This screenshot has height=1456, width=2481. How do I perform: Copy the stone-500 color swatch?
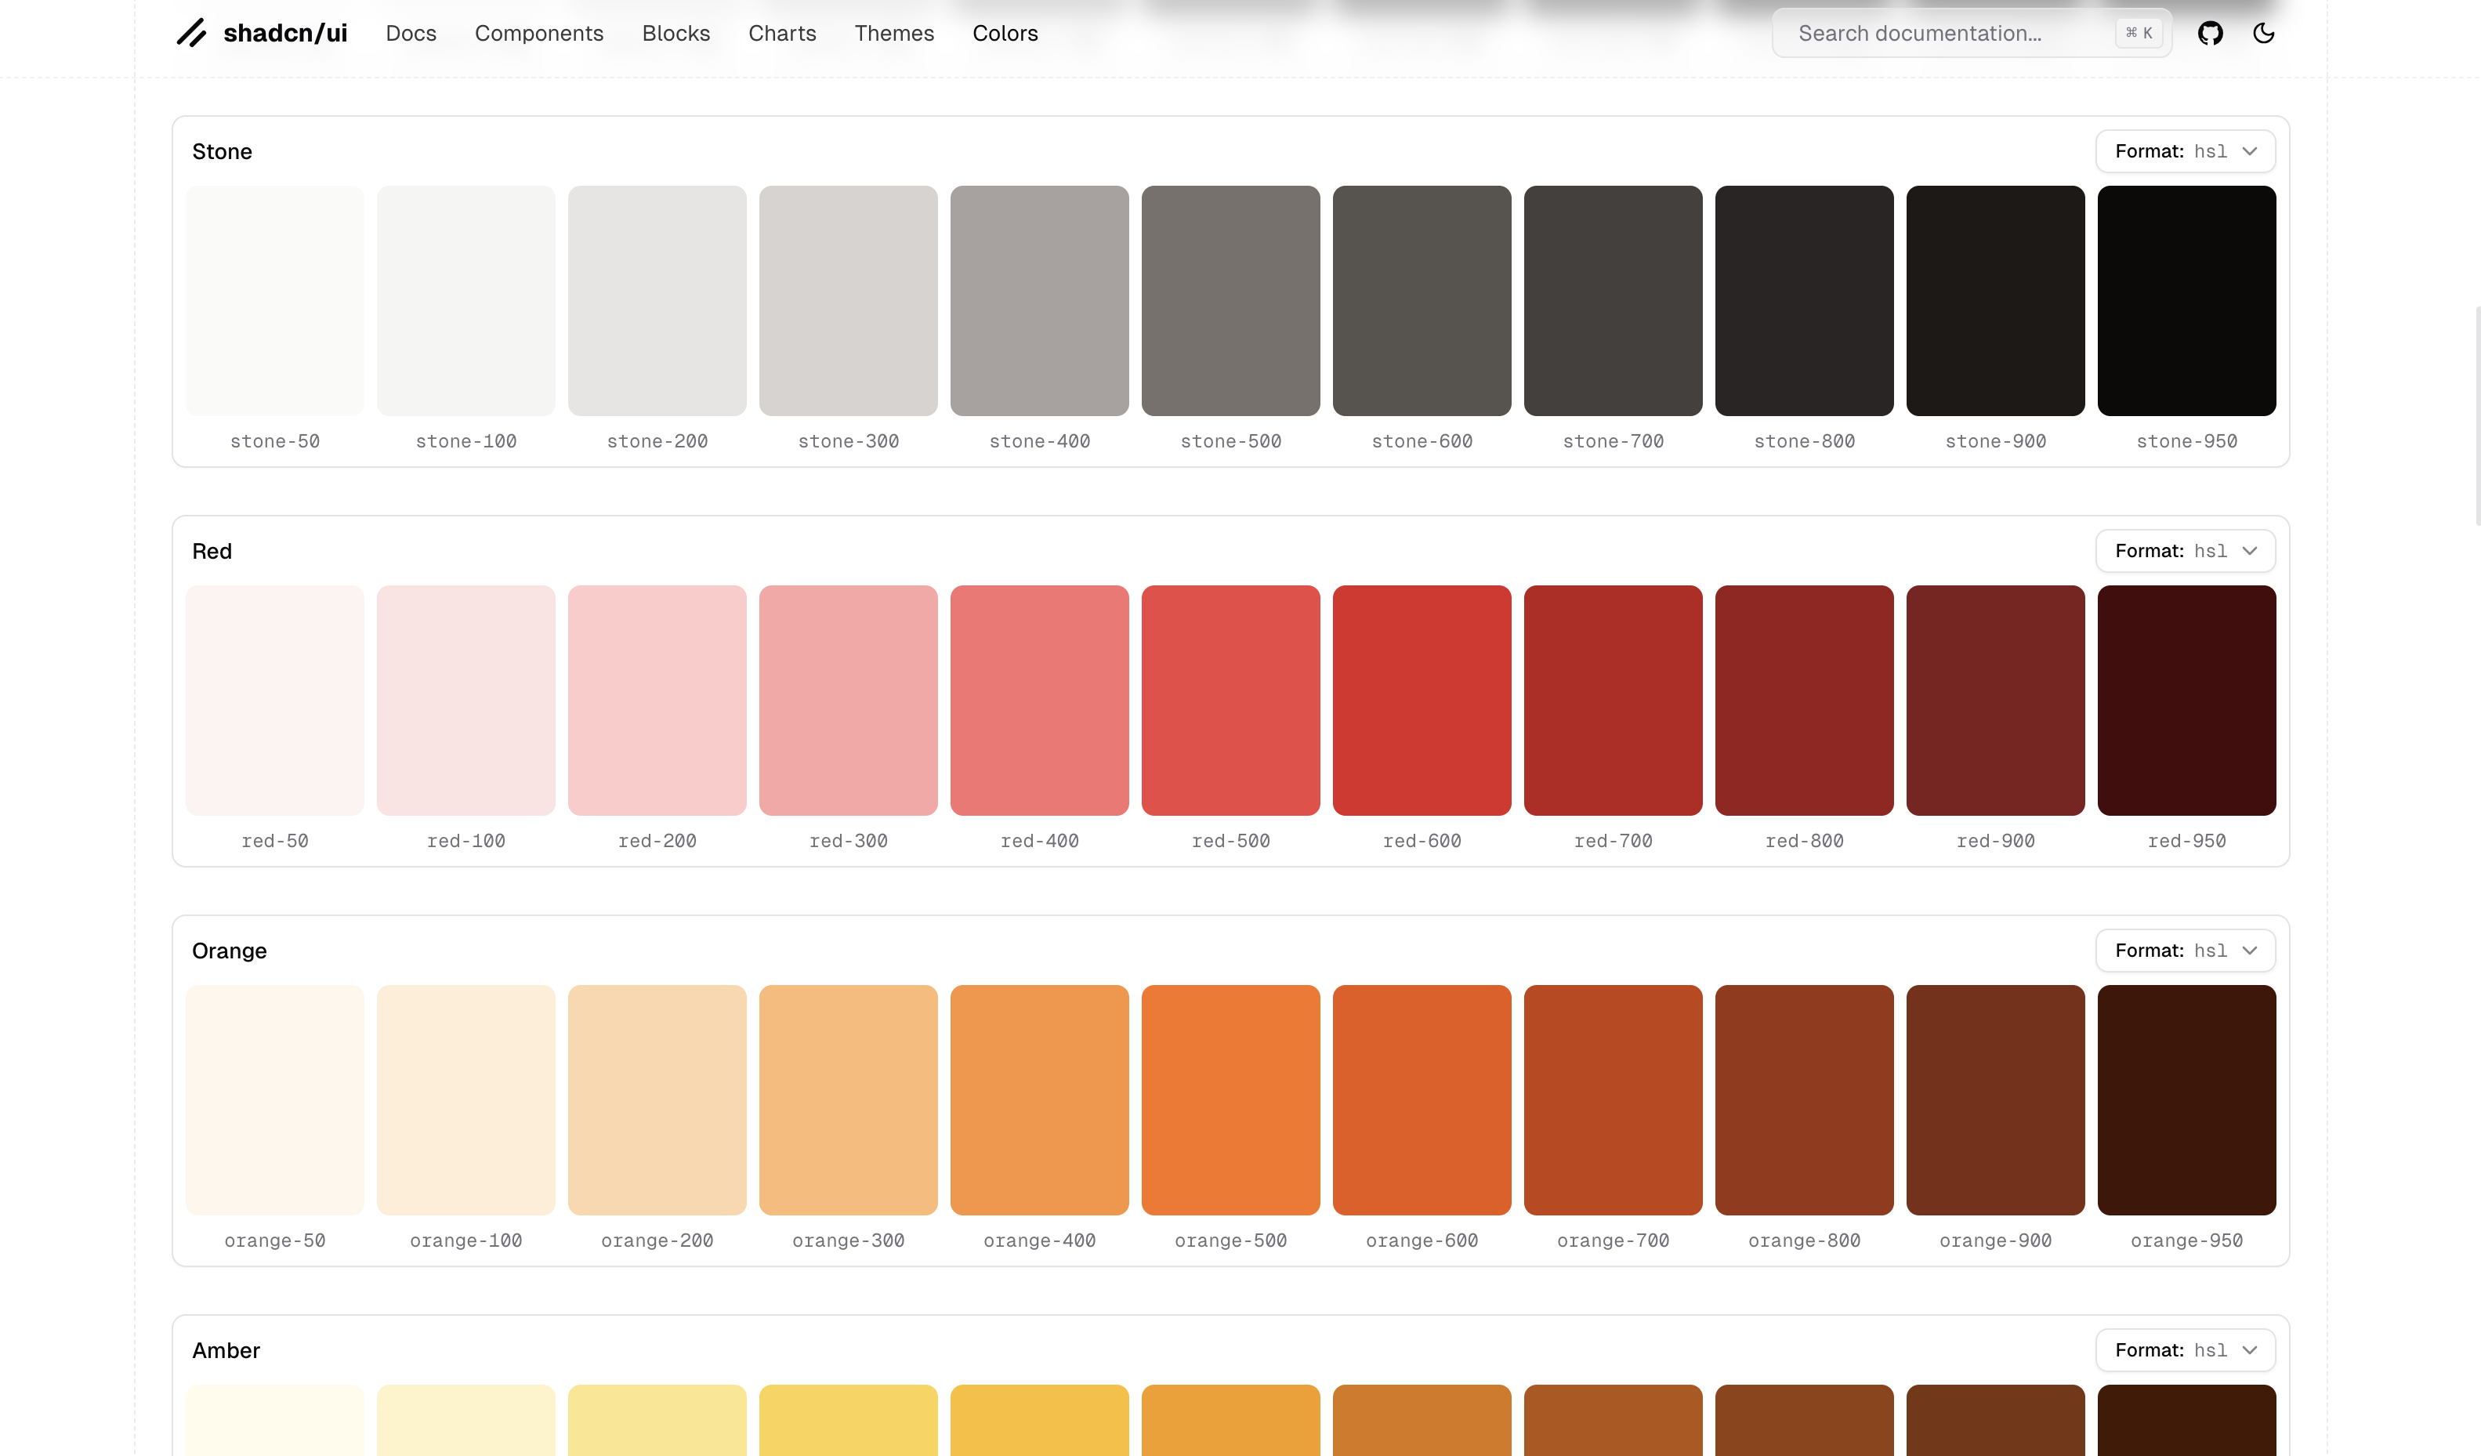[1230, 301]
